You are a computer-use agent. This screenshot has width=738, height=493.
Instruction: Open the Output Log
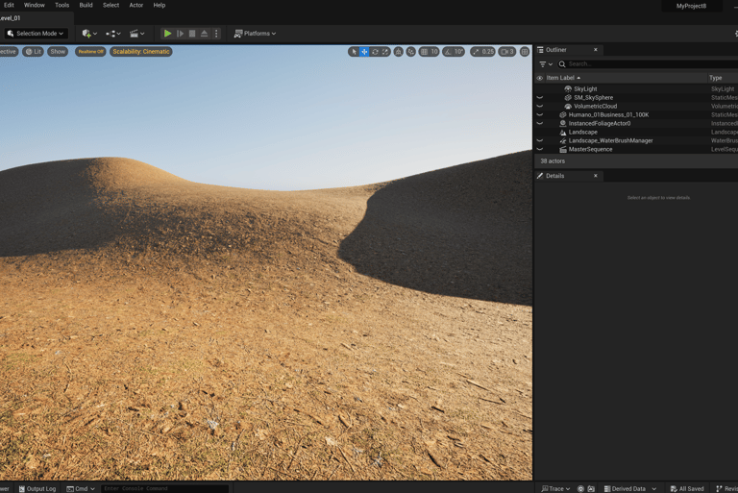coord(37,488)
